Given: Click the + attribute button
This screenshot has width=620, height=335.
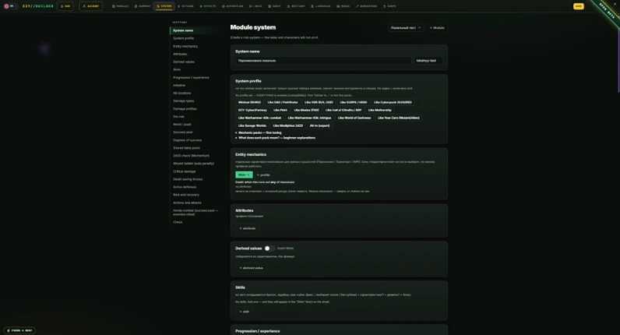Looking at the screenshot, I should [248, 228].
